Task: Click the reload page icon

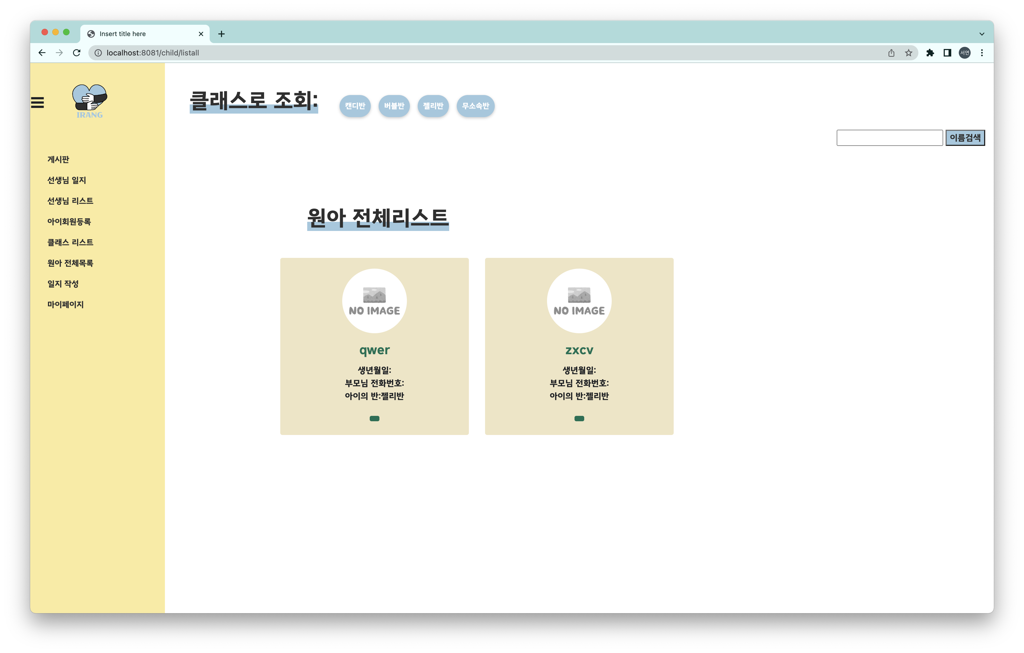Action: (x=77, y=53)
